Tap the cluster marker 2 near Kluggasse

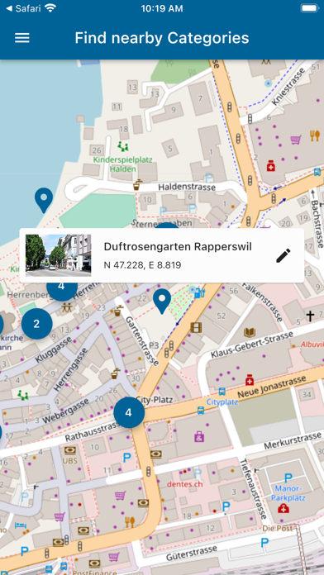[x=36, y=324]
